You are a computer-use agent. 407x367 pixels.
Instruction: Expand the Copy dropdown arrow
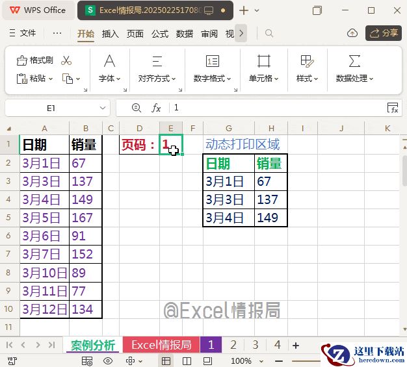(x=78, y=79)
